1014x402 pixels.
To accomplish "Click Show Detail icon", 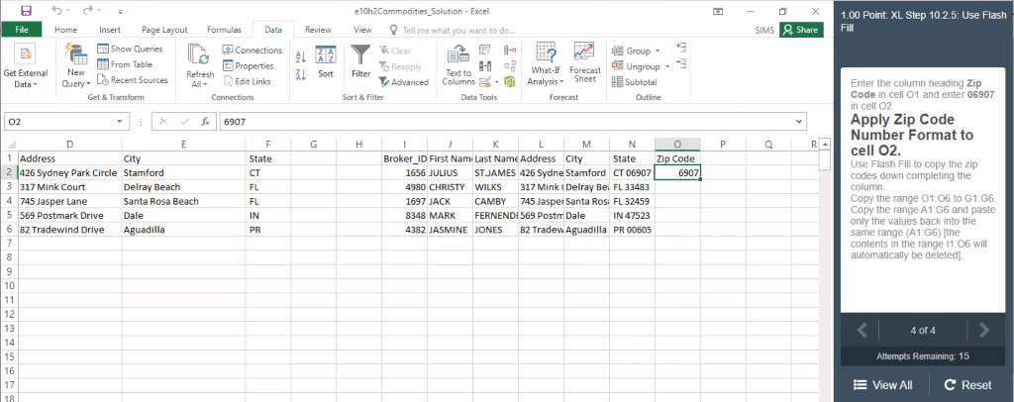I will point(681,48).
